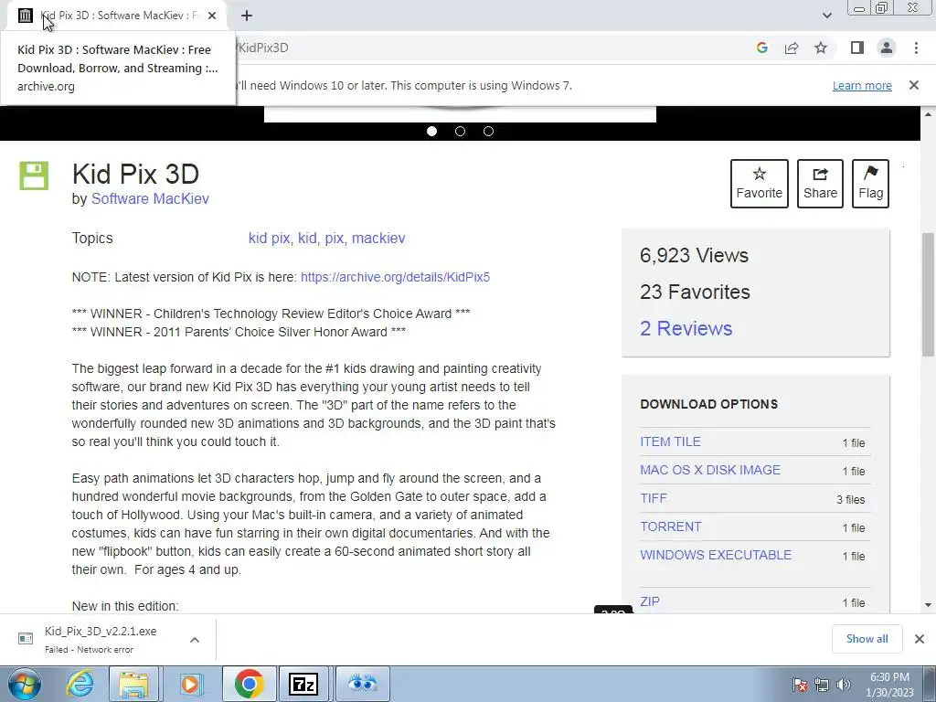
Task: Open 7-Zip from the taskbar
Action: point(303,684)
